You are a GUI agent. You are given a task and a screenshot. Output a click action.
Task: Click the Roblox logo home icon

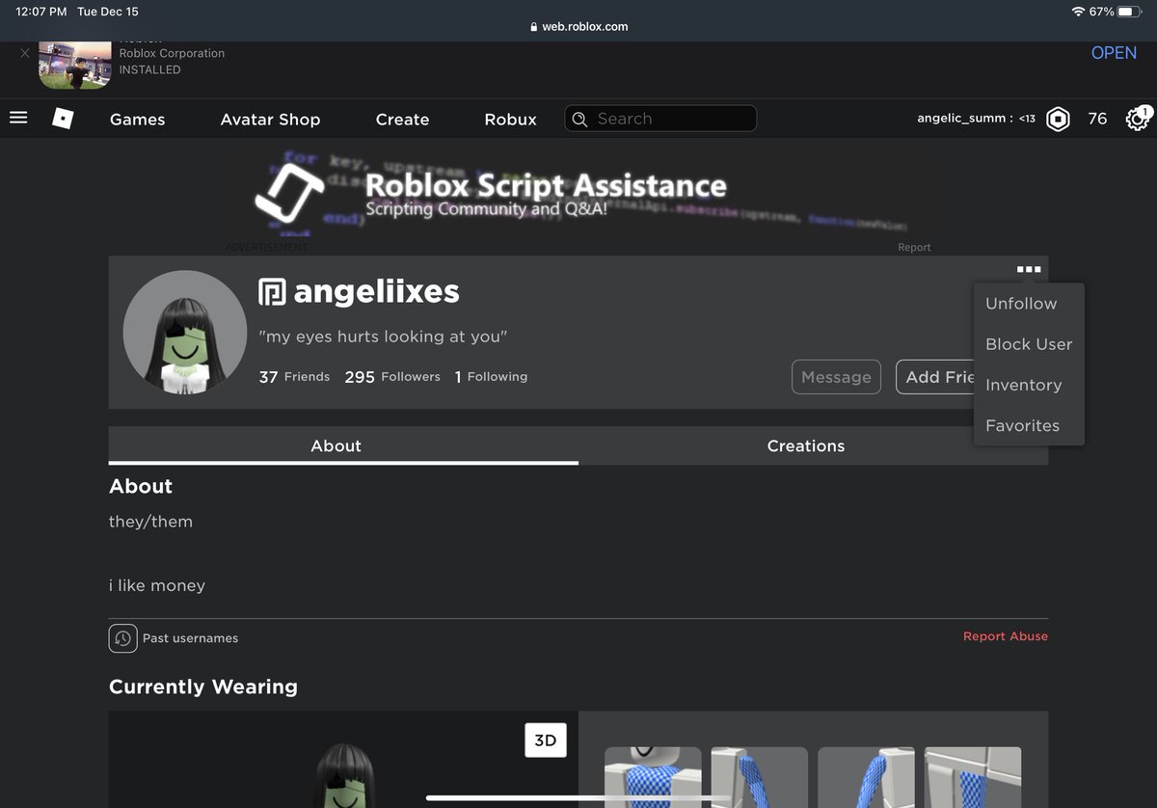pos(63,119)
